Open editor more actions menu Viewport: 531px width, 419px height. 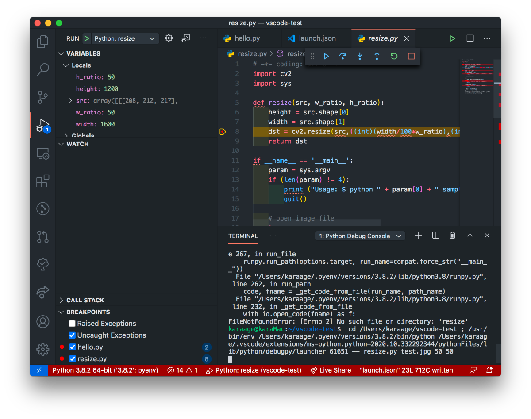click(x=487, y=38)
